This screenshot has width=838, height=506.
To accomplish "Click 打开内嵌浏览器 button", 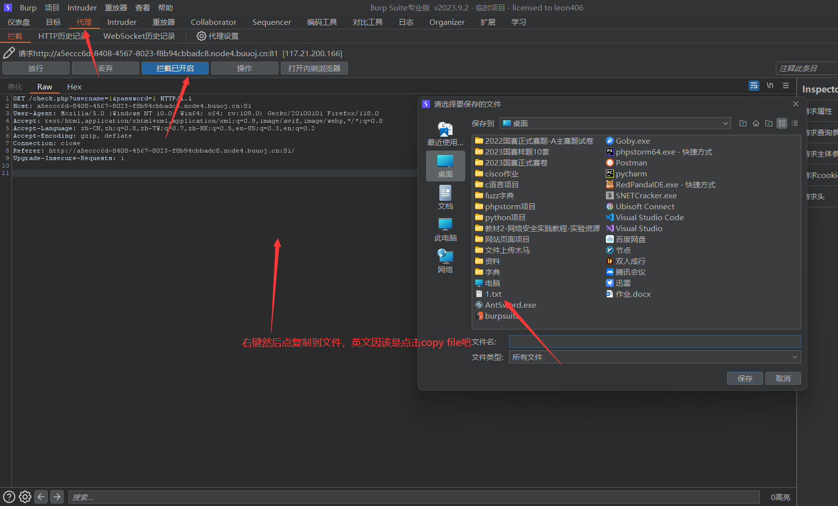I will 314,68.
